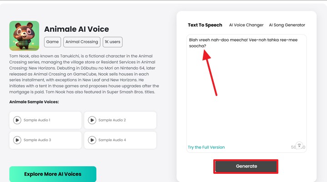The width and height of the screenshot is (327, 182).
Task: Click the Animale AI Voice heading
Action: click(76, 29)
